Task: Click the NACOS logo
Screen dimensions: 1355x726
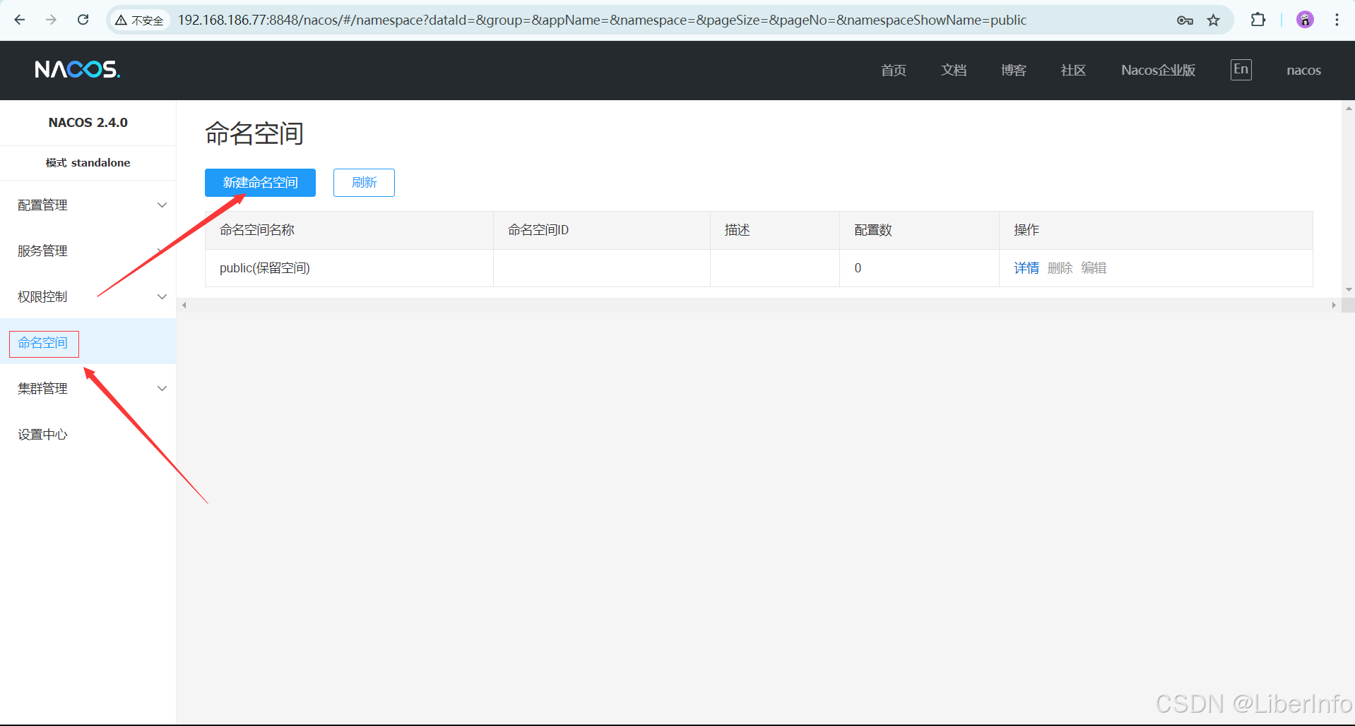Action: (78, 69)
